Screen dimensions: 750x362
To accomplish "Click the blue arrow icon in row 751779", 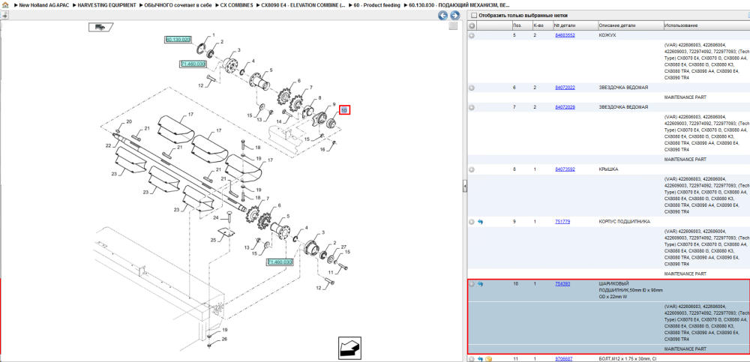I will [480, 222].
